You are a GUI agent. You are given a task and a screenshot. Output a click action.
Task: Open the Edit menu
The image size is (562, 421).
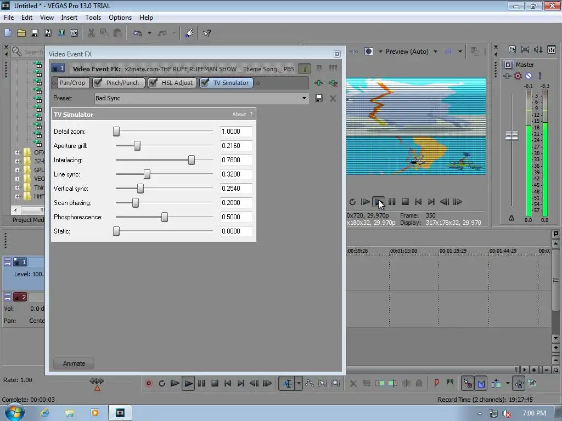coord(27,17)
